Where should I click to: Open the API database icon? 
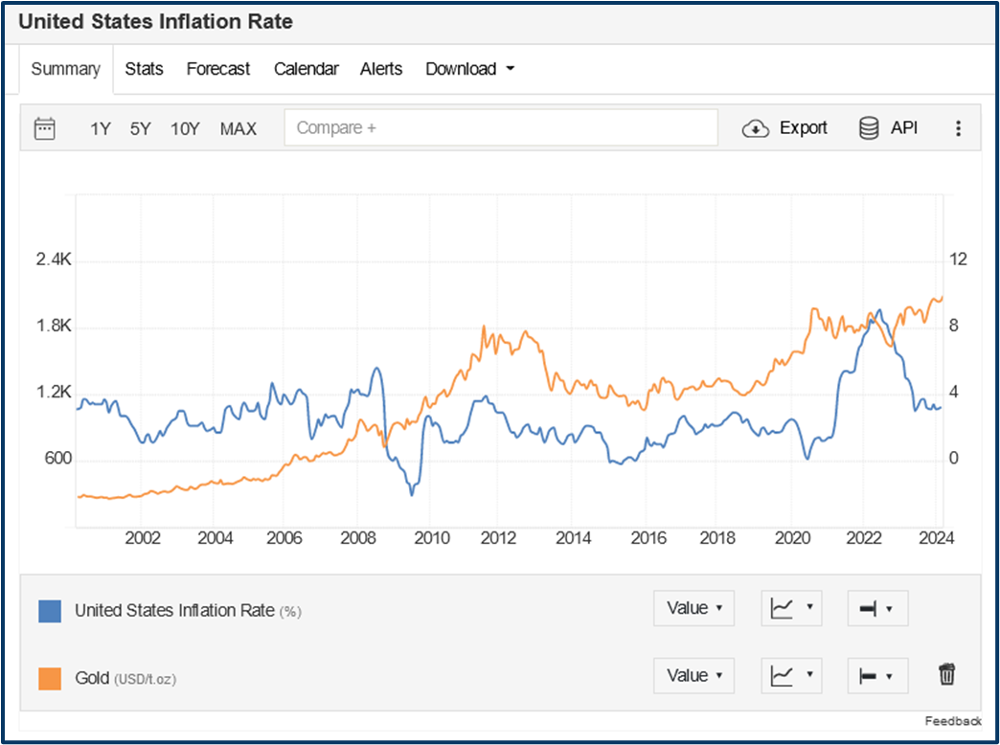pyautogui.click(x=869, y=127)
